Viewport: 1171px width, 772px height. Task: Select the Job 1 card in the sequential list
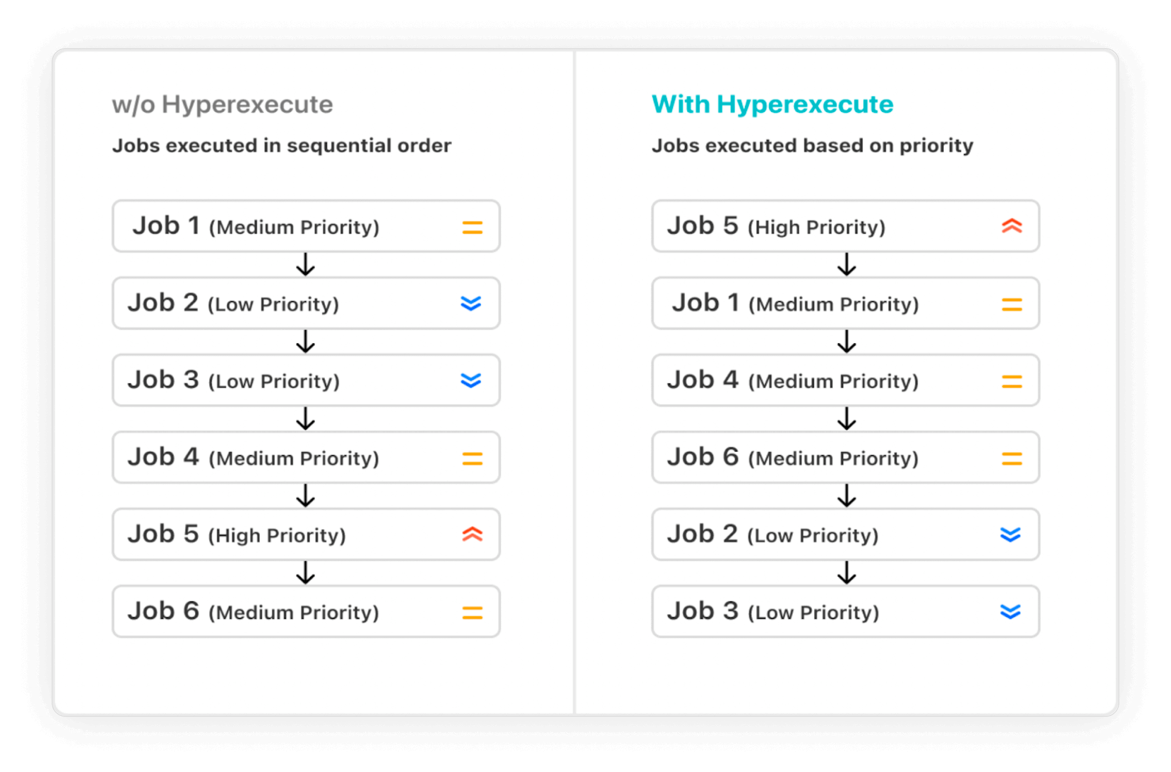tap(306, 227)
